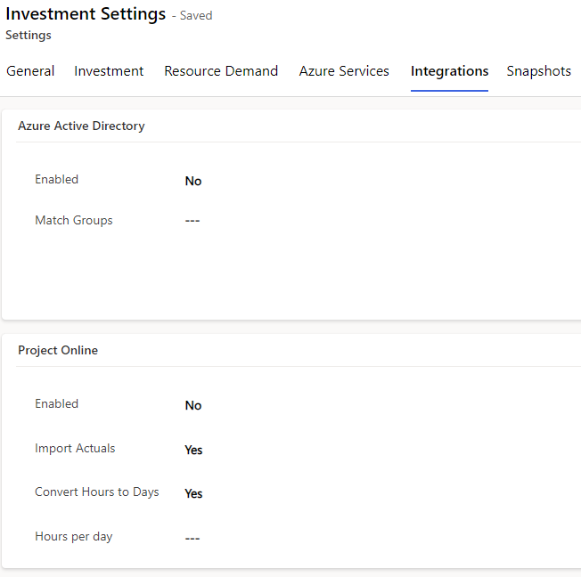Viewport: 581px width, 577px height.
Task: Click the Hours per day label
Action: [74, 536]
